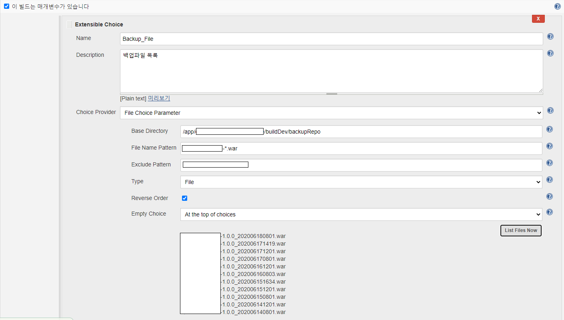Open help icon for Exclude Pattern
Viewport: 564px width, 320px height.
coord(550,163)
